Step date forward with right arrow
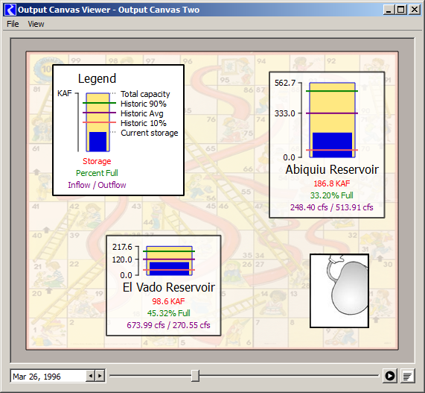 coord(100,376)
